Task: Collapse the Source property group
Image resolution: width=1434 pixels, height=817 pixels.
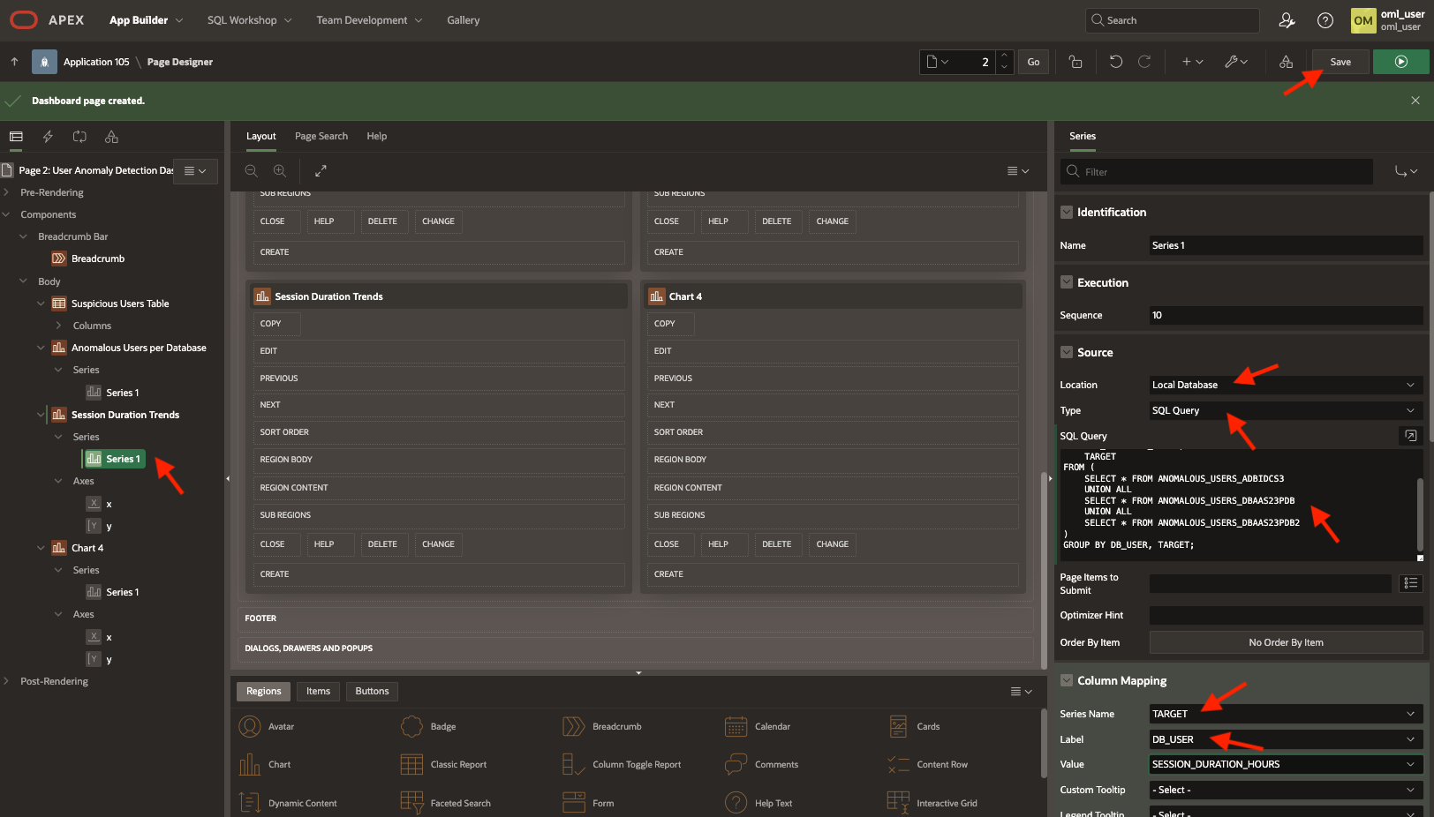Action: pos(1067,353)
